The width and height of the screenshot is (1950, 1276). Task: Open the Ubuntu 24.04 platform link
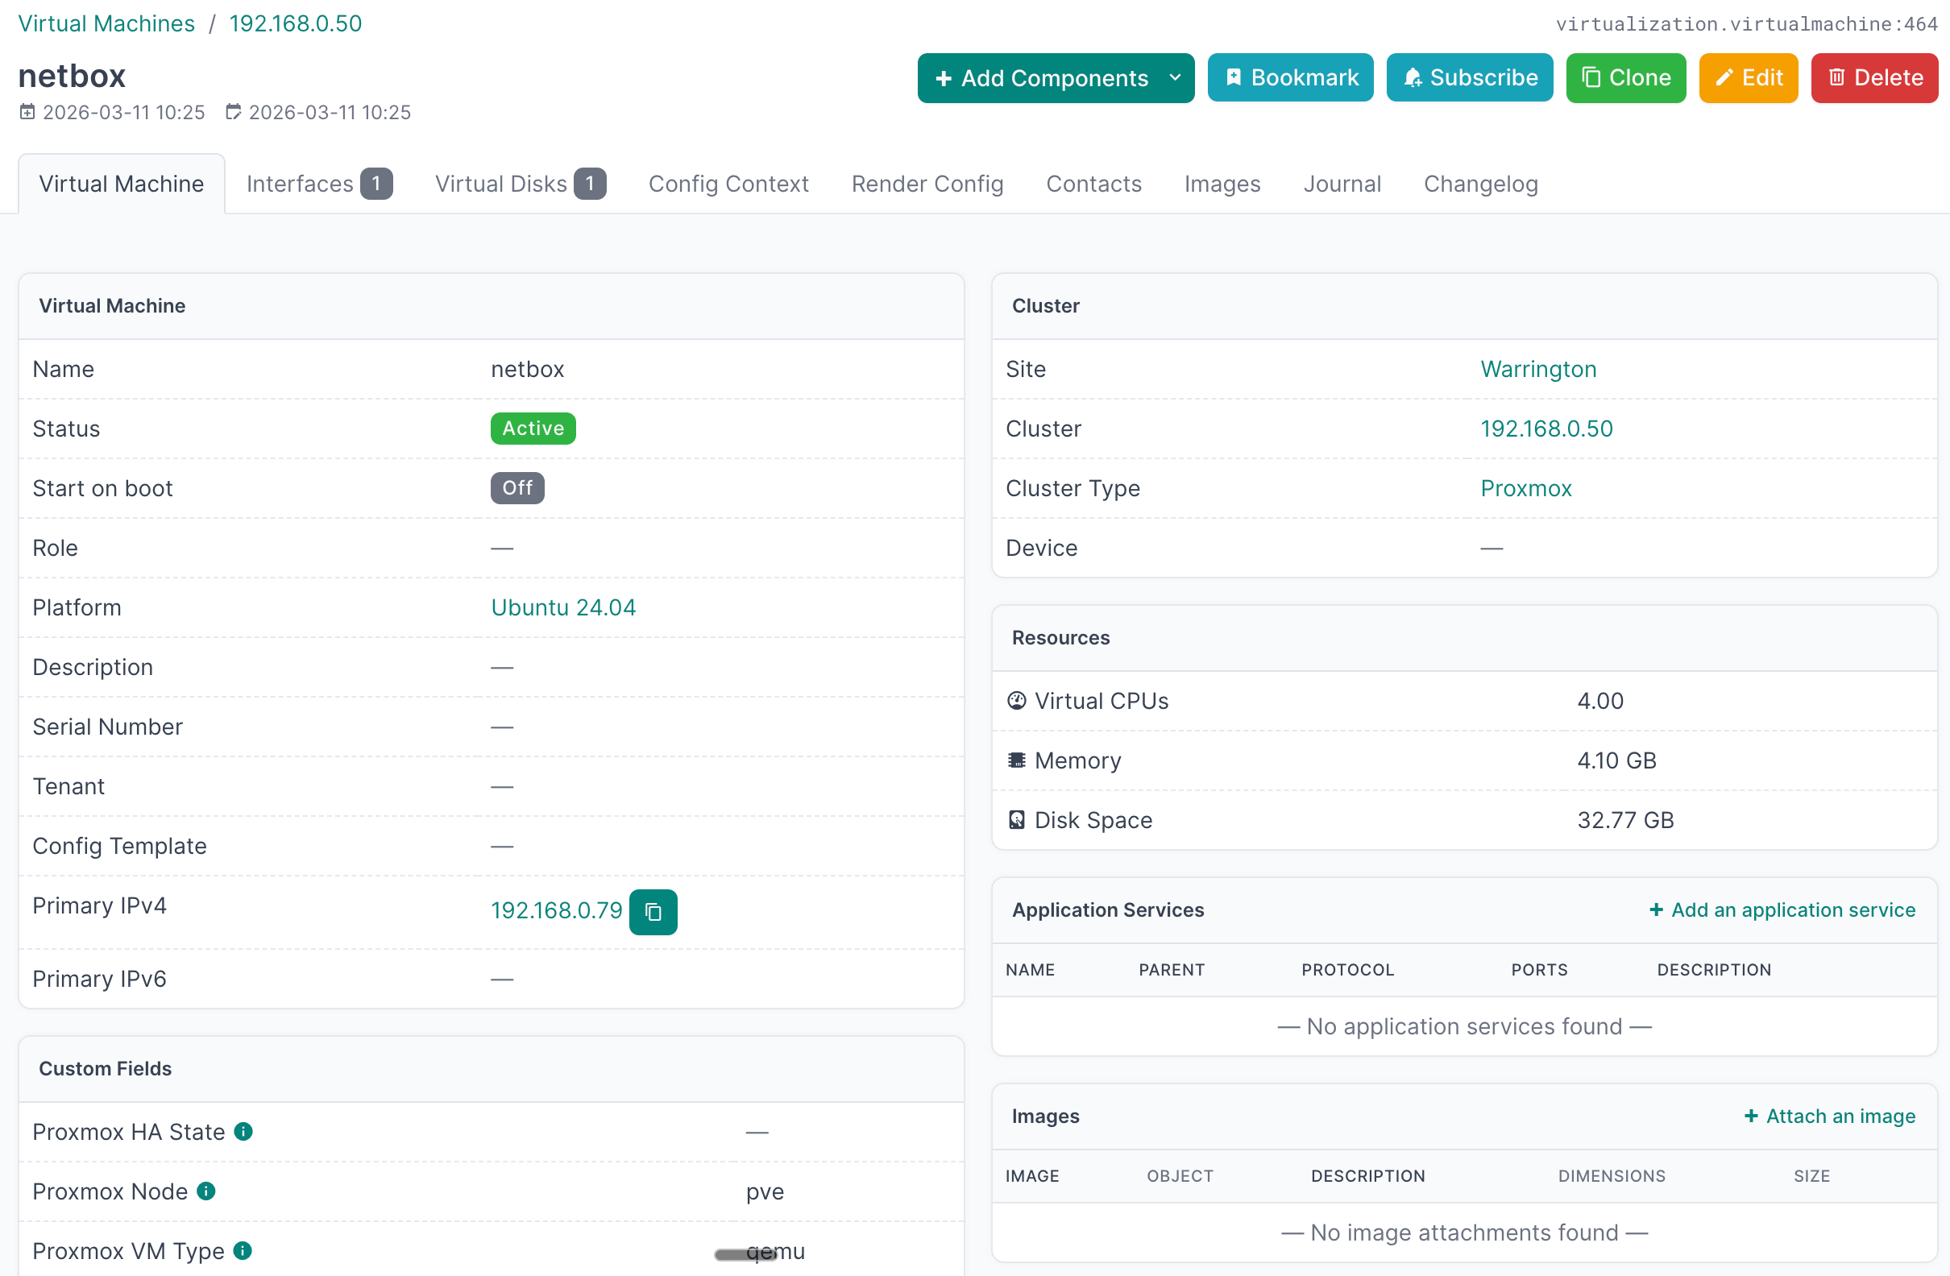tap(563, 607)
